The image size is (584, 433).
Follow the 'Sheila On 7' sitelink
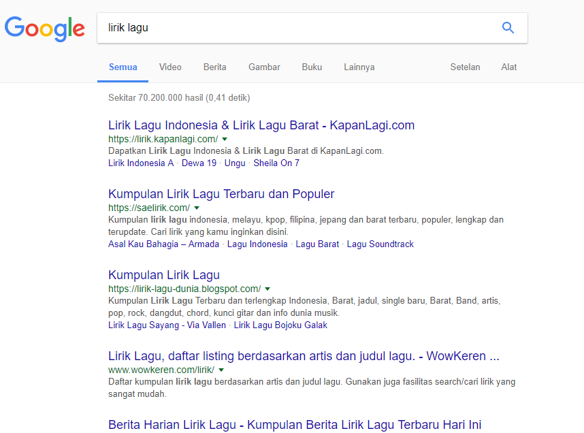click(276, 163)
